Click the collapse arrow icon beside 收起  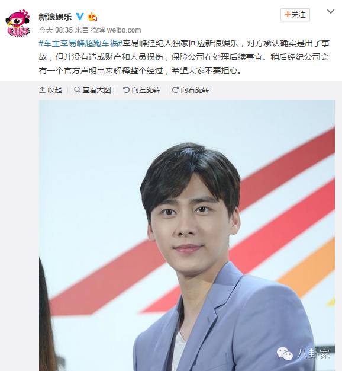pos(42,89)
